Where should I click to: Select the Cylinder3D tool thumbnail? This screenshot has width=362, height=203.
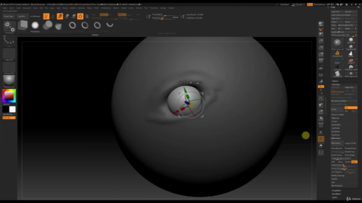click(337, 74)
